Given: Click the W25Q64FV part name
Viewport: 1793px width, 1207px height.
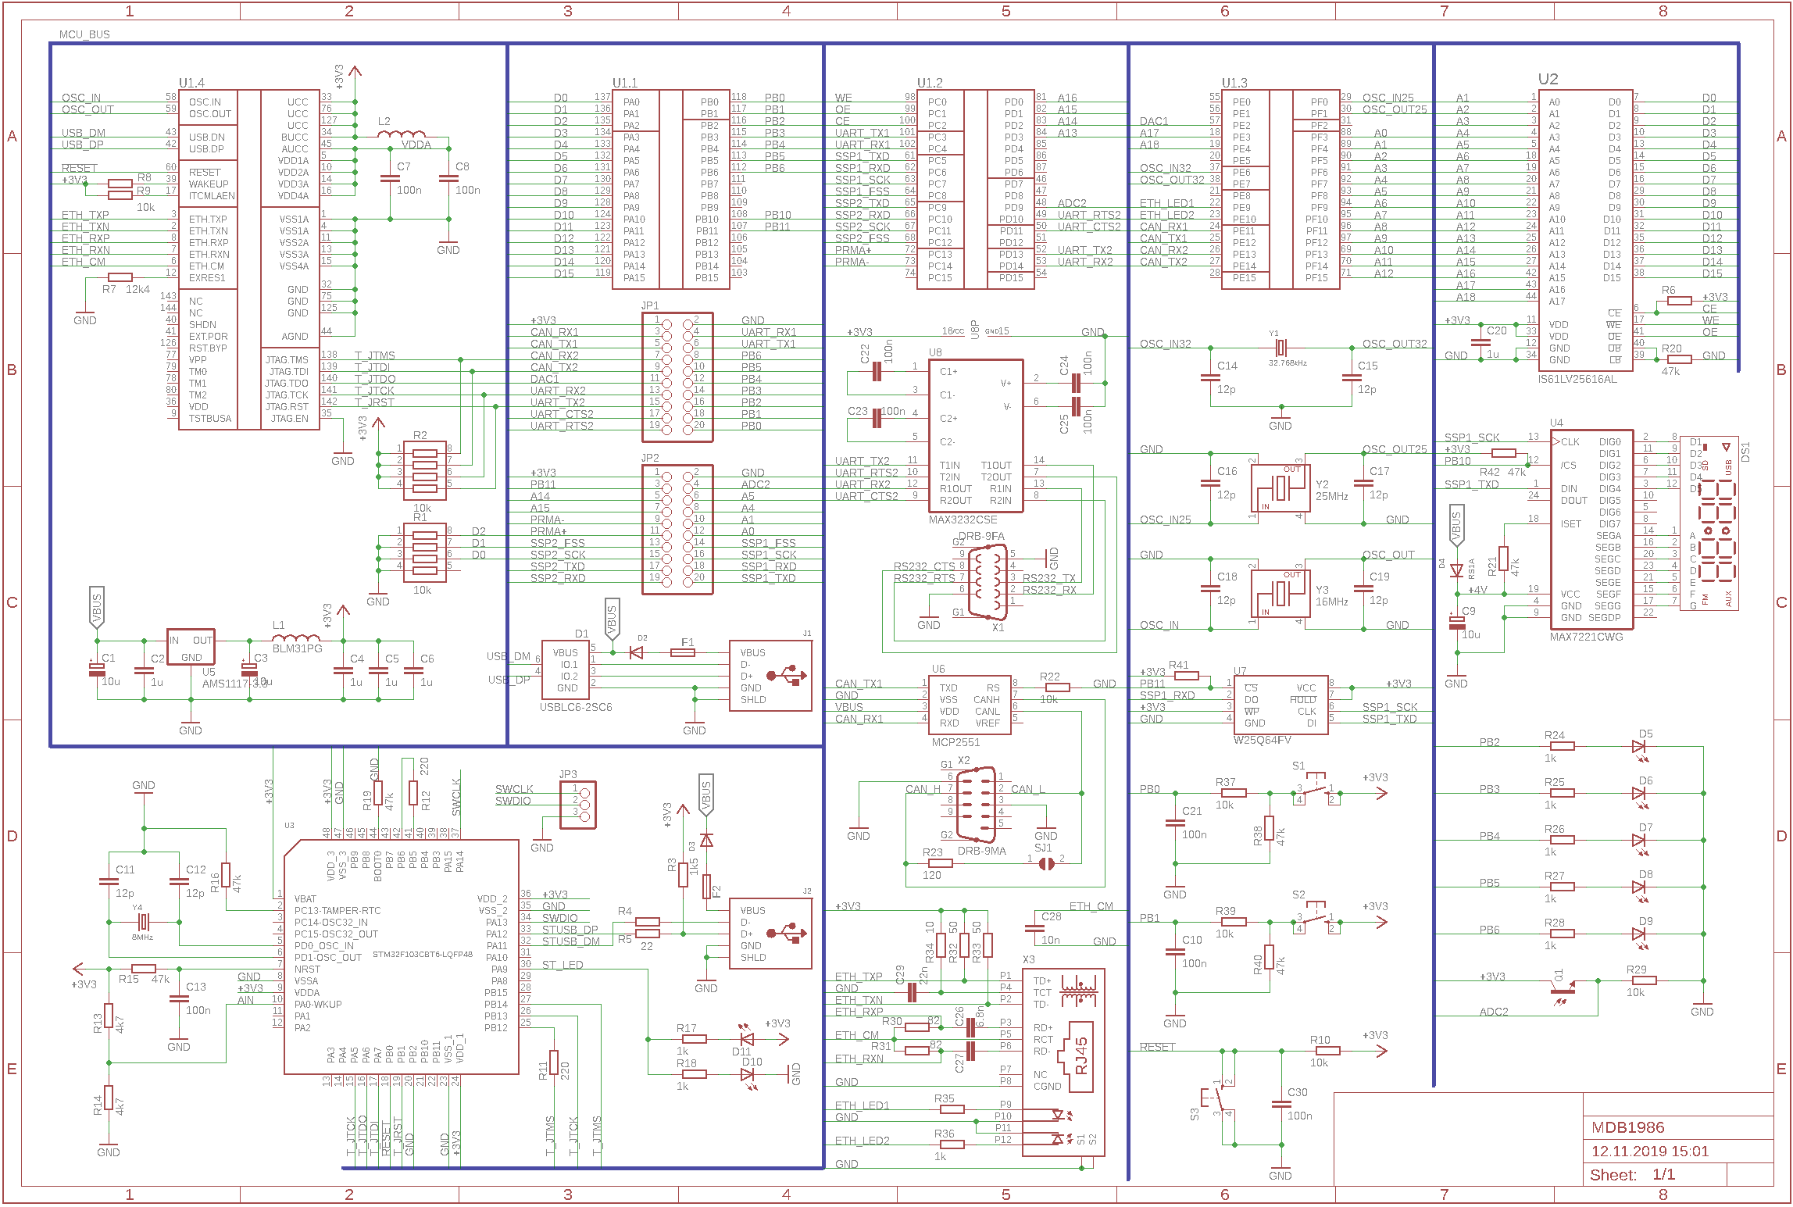Looking at the screenshot, I should [x=1262, y=740].
